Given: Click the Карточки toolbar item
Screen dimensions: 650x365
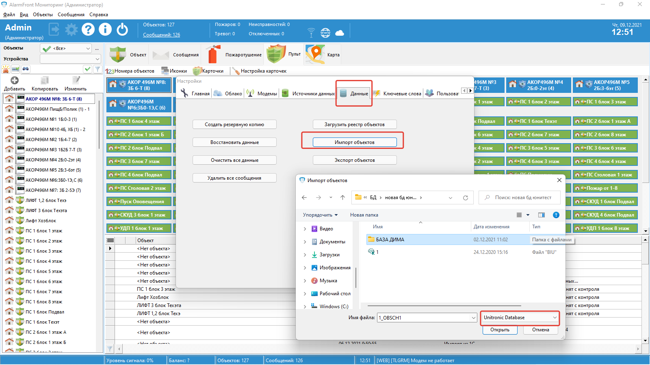Looking at the screenshot, I should point(208,71).
